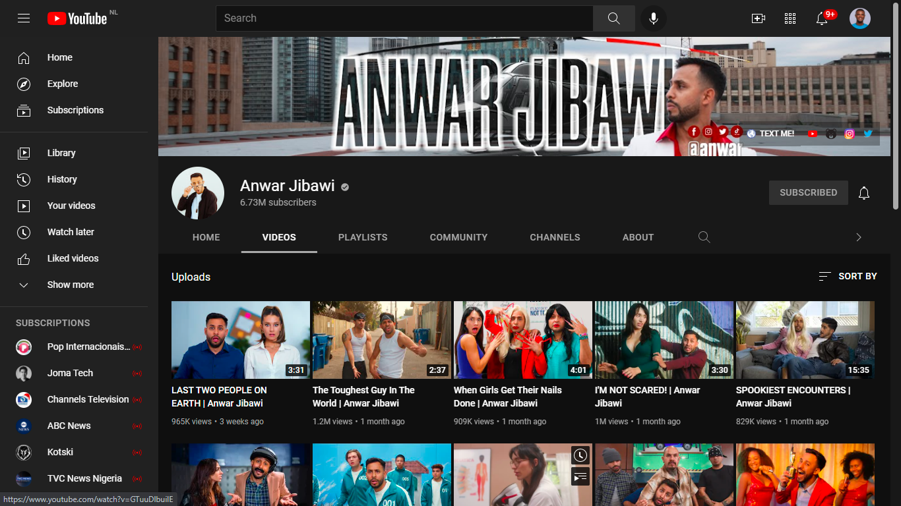Click the 965K views • 3 weeks ago text

coord(218,422)
